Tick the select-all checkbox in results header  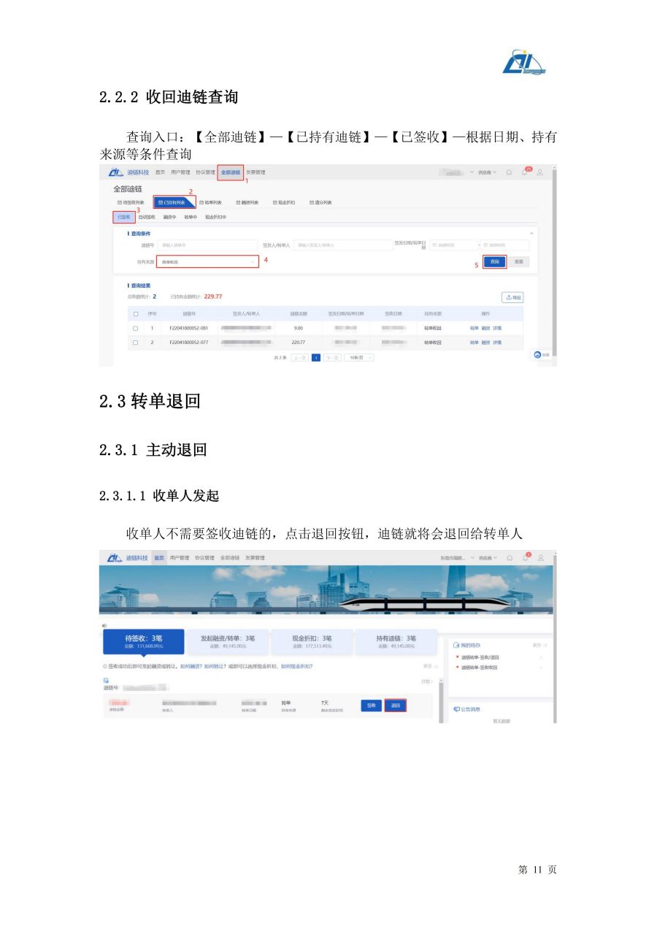pyautogui.click(x=135, y=314)
